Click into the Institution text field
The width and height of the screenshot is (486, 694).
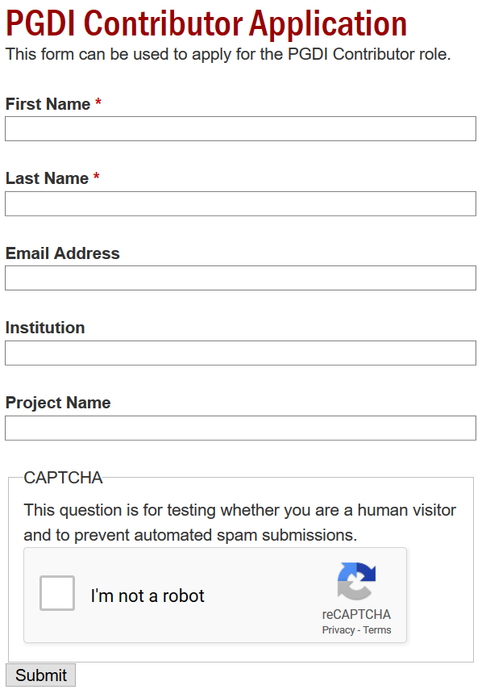pos(240,353)
